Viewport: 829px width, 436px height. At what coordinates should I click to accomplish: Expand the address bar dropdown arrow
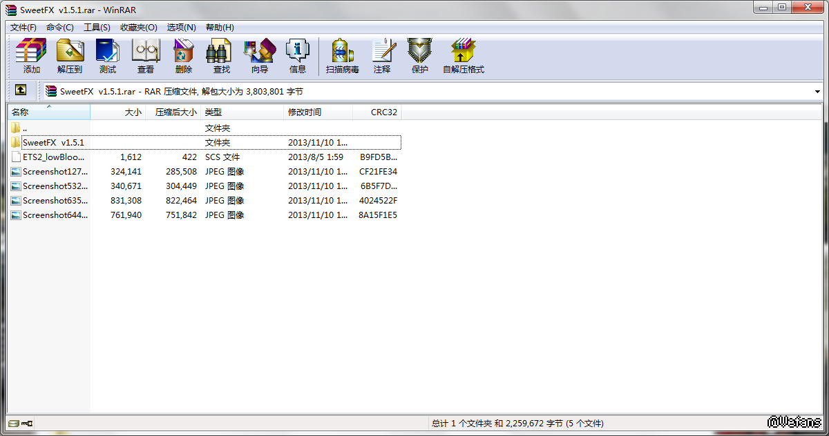tap(817, 91)
